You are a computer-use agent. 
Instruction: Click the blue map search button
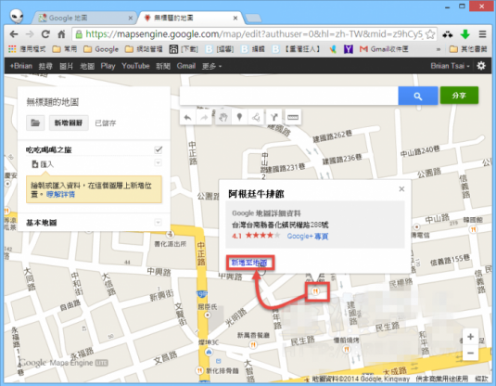[x=418, y=96]
